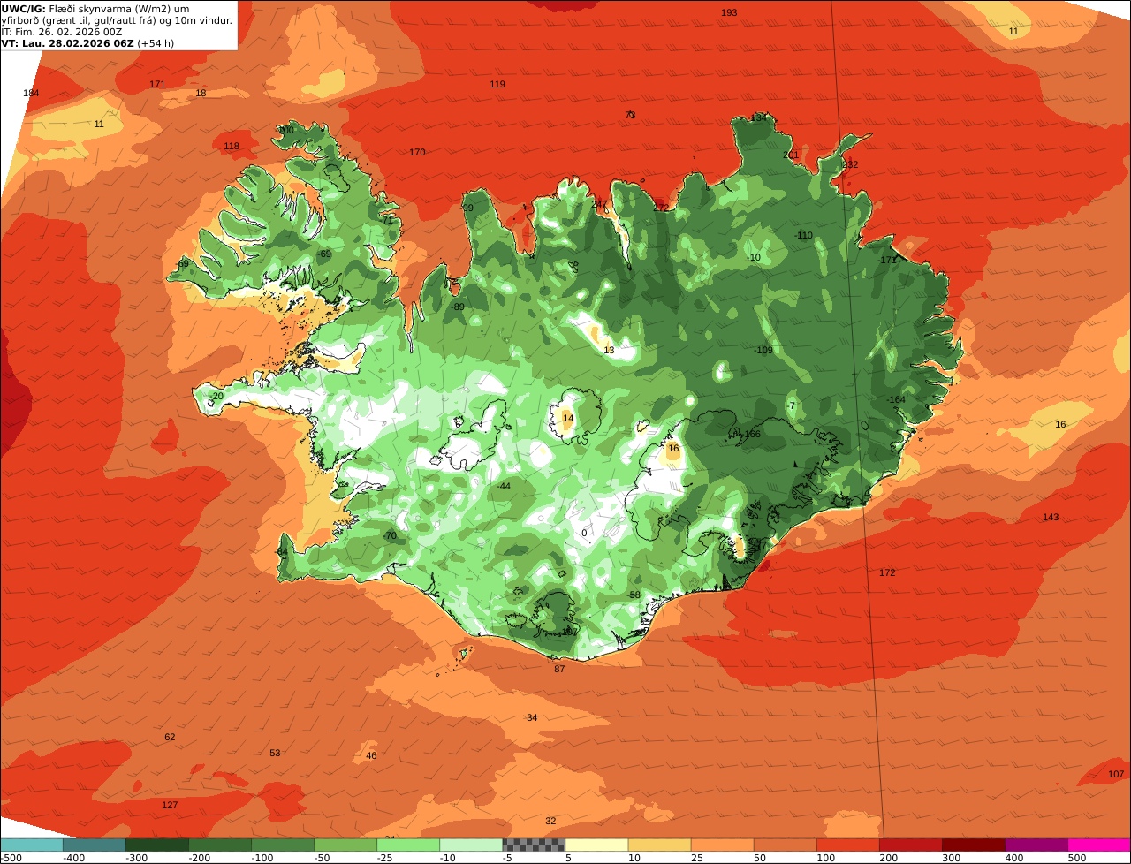This screenshot has width=1131, height=864.
Task: Click the legend swatch between -500 and -400
Action: pos(31,845)
